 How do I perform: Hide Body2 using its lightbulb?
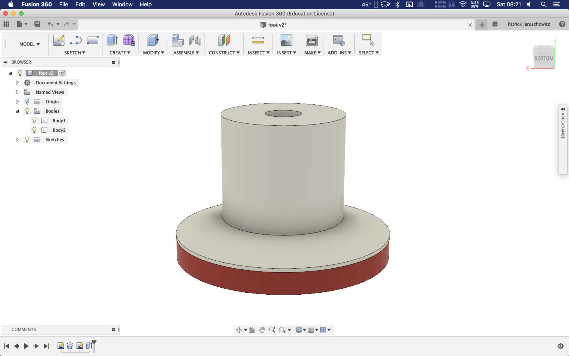(x=34, y=130)
